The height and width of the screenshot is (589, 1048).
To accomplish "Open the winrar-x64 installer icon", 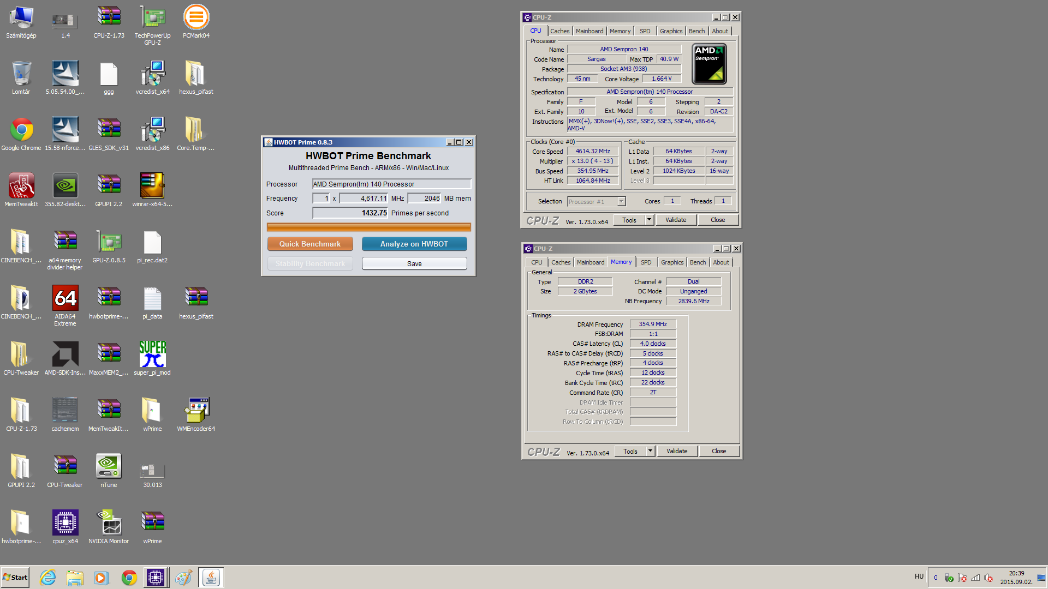I will (152, 190).
